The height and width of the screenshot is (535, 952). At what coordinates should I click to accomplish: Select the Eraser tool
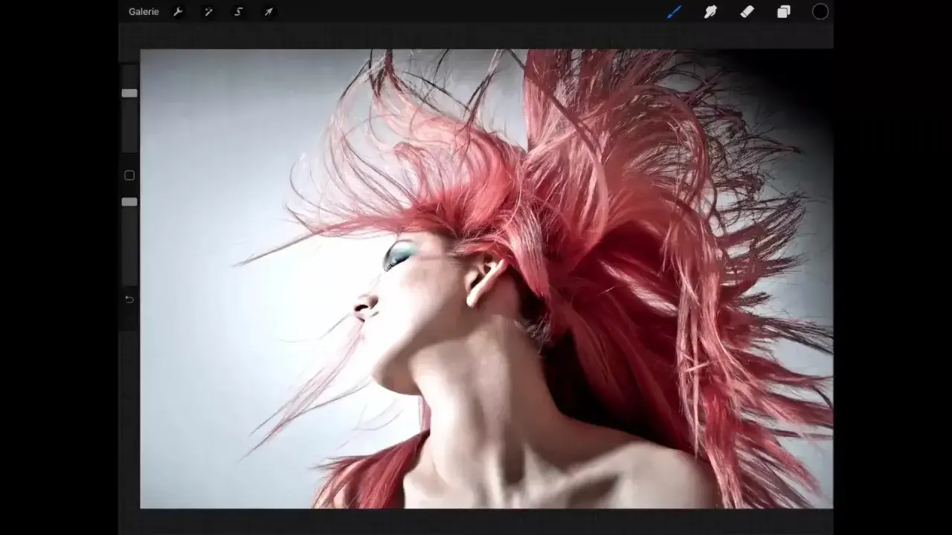pos(747,11)
